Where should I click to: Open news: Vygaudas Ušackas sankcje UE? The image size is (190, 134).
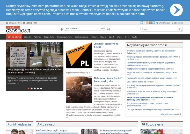pos(152,72)
